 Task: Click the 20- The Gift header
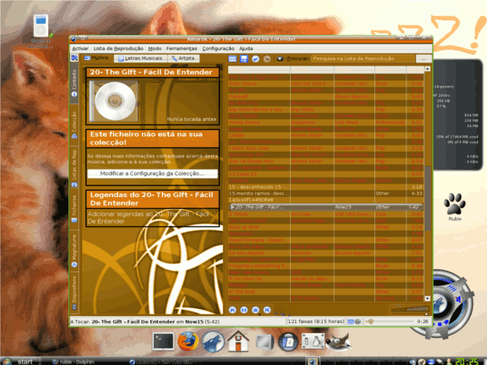pyautogui.click(x=152, y=72)
